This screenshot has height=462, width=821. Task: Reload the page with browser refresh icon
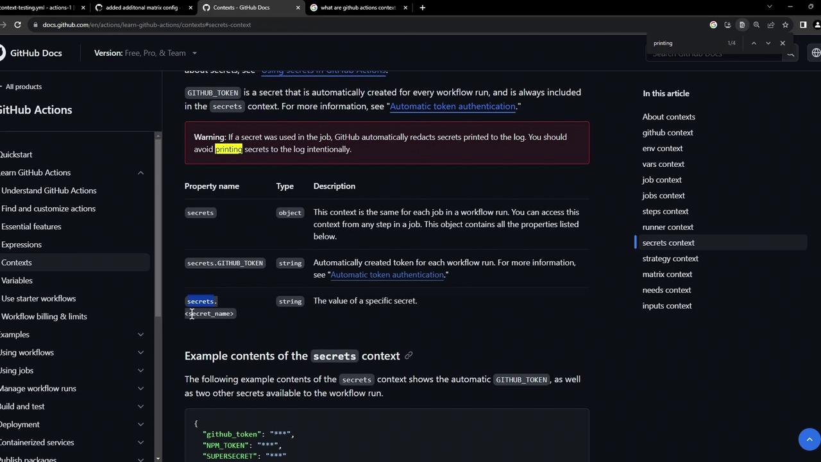point(17,24)
